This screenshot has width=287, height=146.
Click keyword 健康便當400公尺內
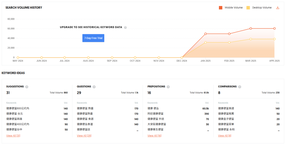pos(18,124)
